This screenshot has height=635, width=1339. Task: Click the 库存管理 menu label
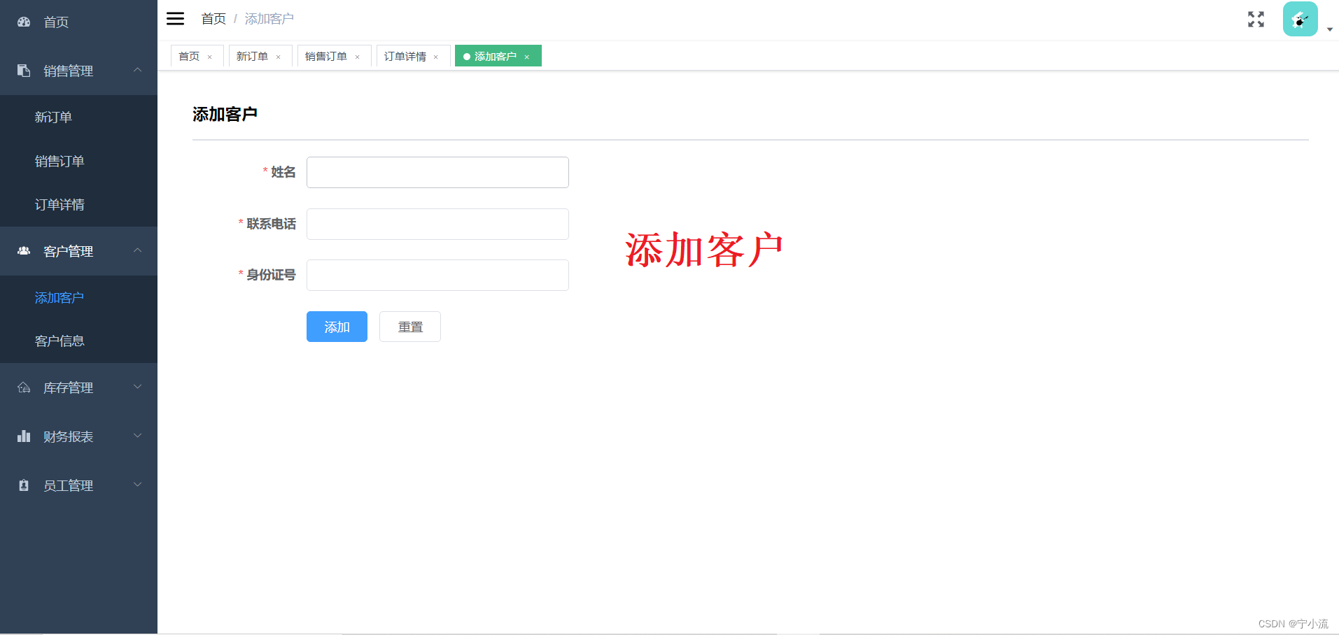pos(68,387)
